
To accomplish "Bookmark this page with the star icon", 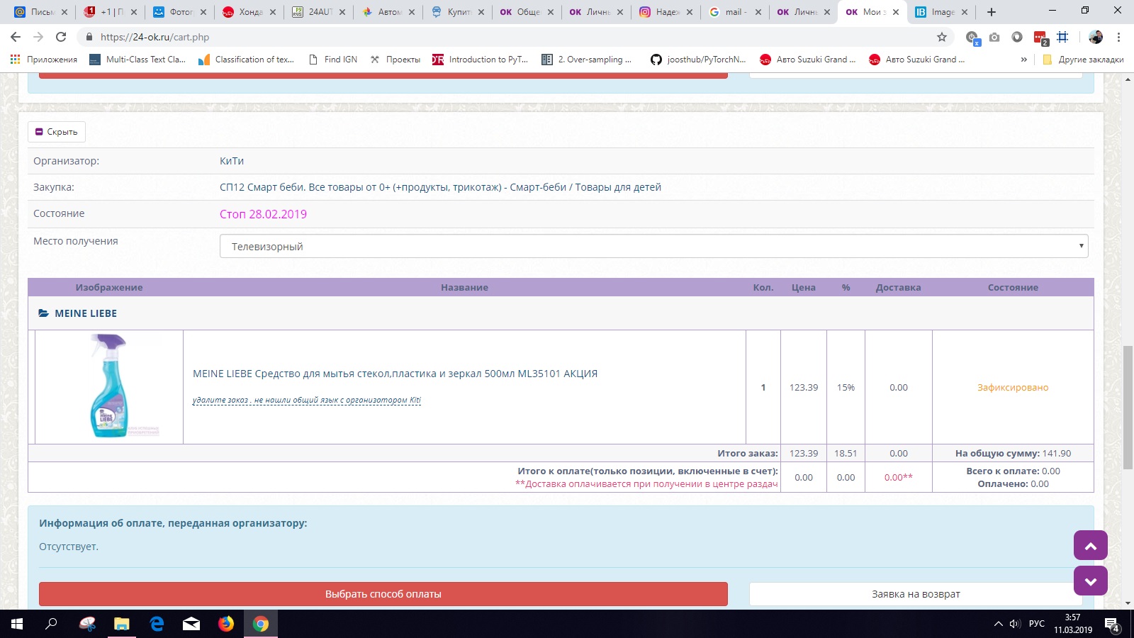I will click(941, 37).
